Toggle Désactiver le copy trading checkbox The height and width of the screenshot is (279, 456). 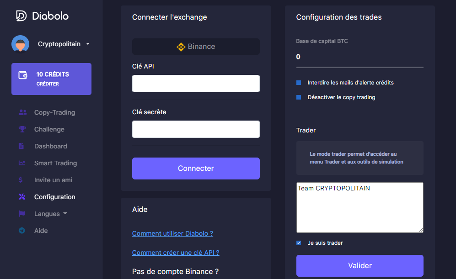[299, 97]
